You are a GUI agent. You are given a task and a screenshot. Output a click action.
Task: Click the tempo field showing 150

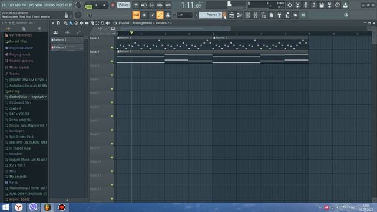(x=124, y=5)
